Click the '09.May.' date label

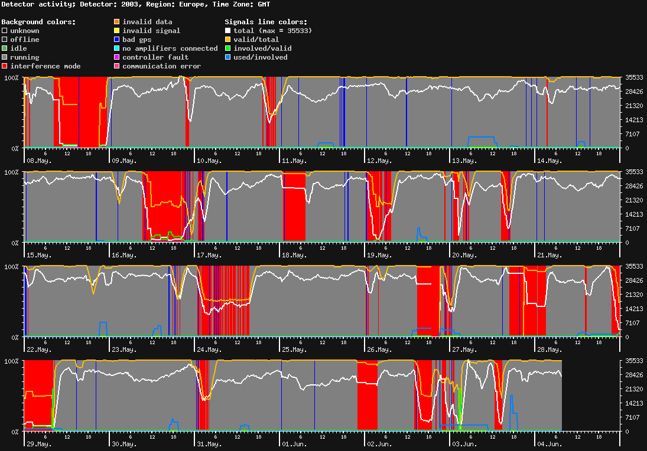point(124,161)
